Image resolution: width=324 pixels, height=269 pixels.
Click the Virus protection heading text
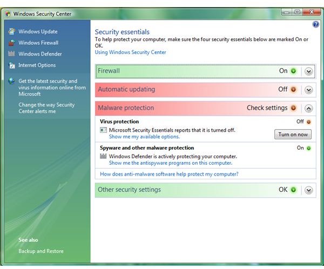click(119, 122)
